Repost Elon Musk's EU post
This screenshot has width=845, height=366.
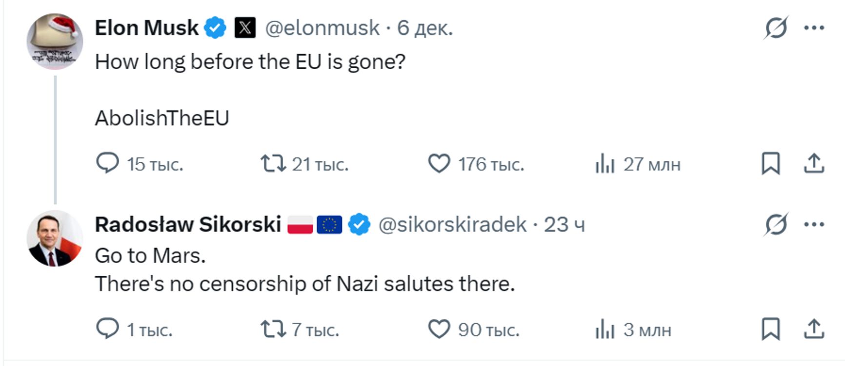(x=273, y=164)
